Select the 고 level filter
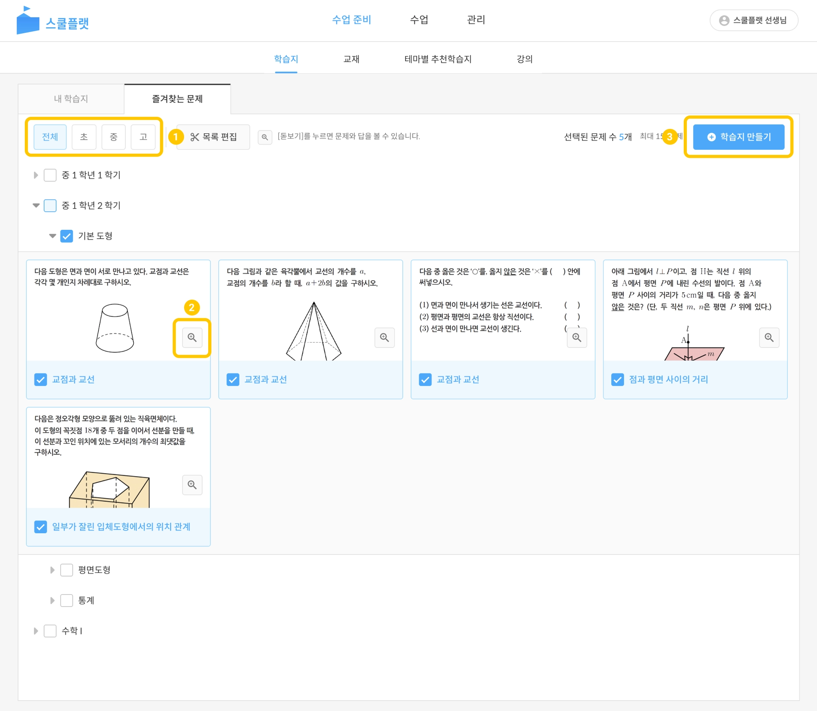The height and width of the screenshot is (711, 817). coord(143,137)
